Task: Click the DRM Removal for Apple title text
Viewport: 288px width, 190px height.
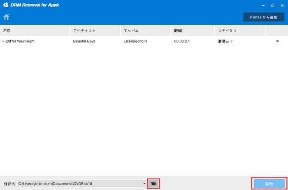Action: click(x=35, y=5)
